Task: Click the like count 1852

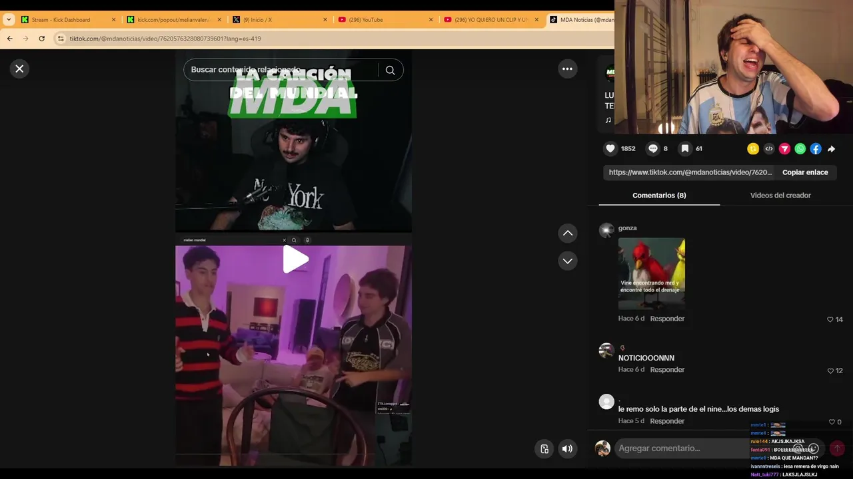Action: click(x=628, y=149)
